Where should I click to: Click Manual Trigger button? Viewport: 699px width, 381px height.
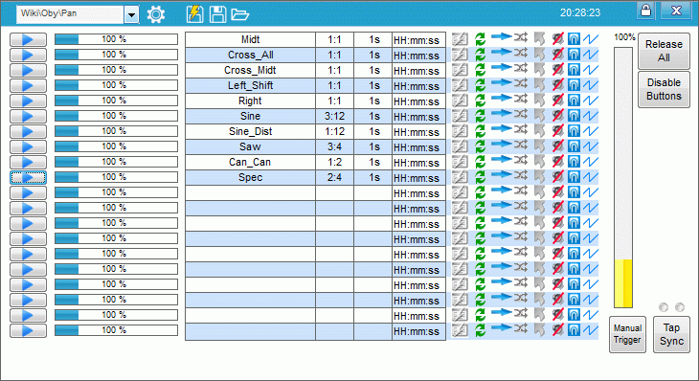tap(627, 334)
